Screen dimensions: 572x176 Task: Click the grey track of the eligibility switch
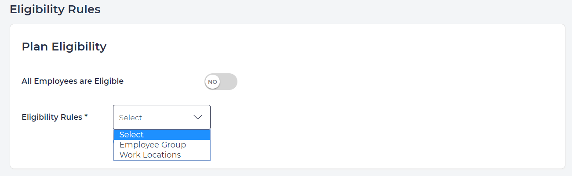pyautogui.click(x=229, y=82)
